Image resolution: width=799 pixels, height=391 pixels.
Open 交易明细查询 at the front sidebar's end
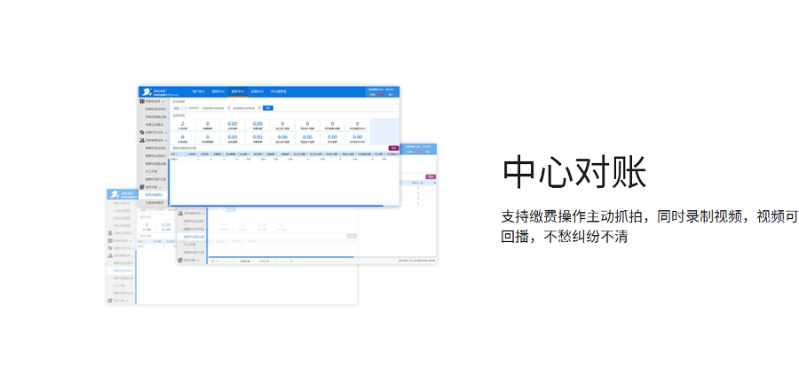(x=154, y=203)
